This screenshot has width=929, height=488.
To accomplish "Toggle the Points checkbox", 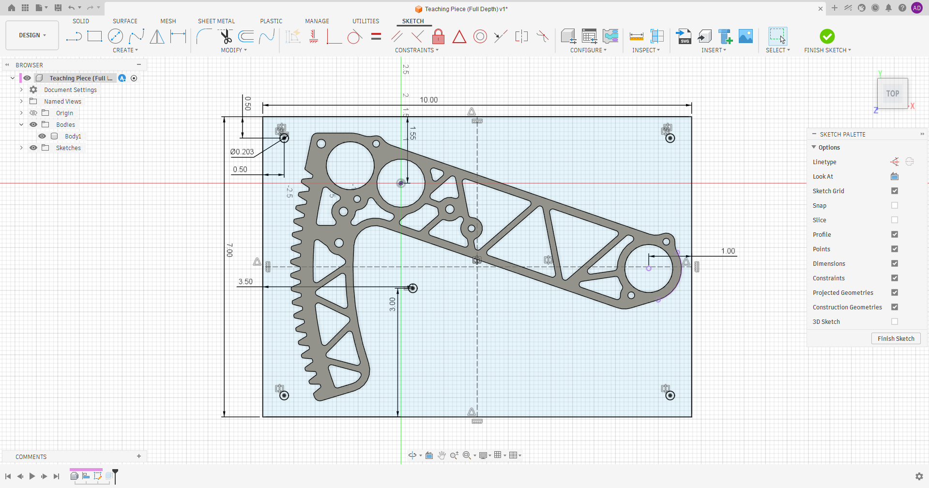I will coord(895,249).
